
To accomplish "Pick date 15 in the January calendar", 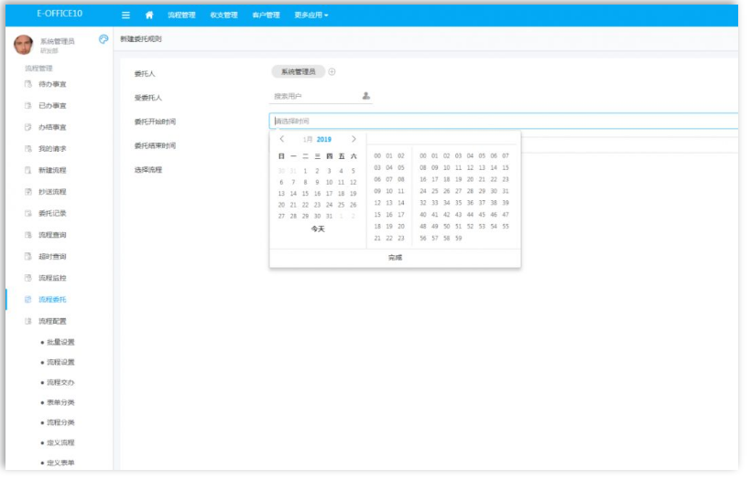I will (305, 194).
